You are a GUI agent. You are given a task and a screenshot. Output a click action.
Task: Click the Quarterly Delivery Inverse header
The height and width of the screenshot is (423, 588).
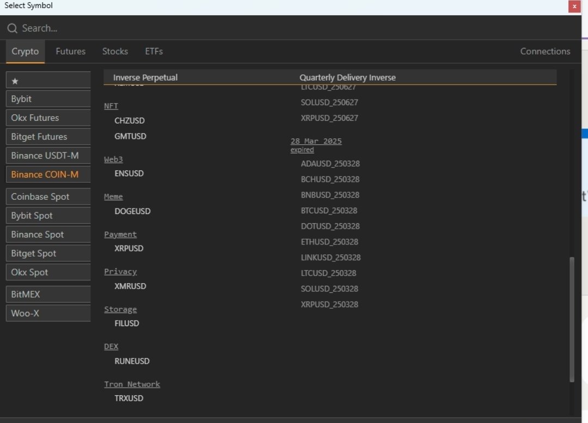347,78
